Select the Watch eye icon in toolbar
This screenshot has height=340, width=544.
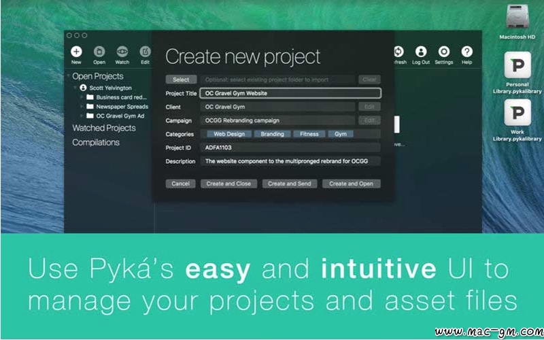122,52
